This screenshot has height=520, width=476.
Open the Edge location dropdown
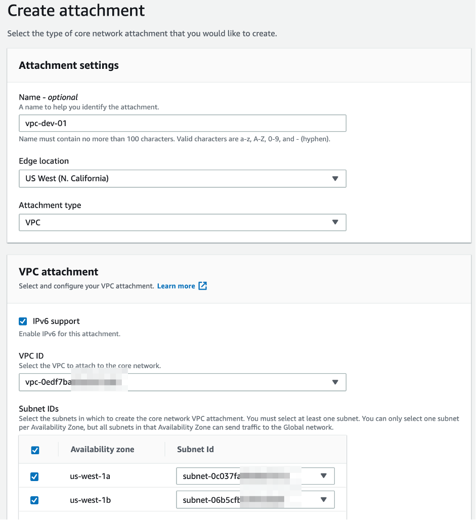182,179
